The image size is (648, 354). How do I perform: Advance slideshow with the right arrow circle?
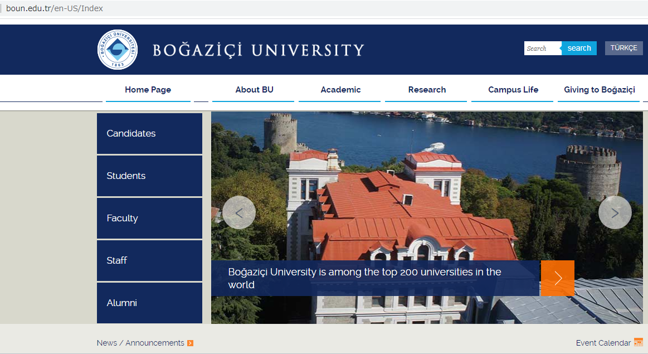pos(615,212)
